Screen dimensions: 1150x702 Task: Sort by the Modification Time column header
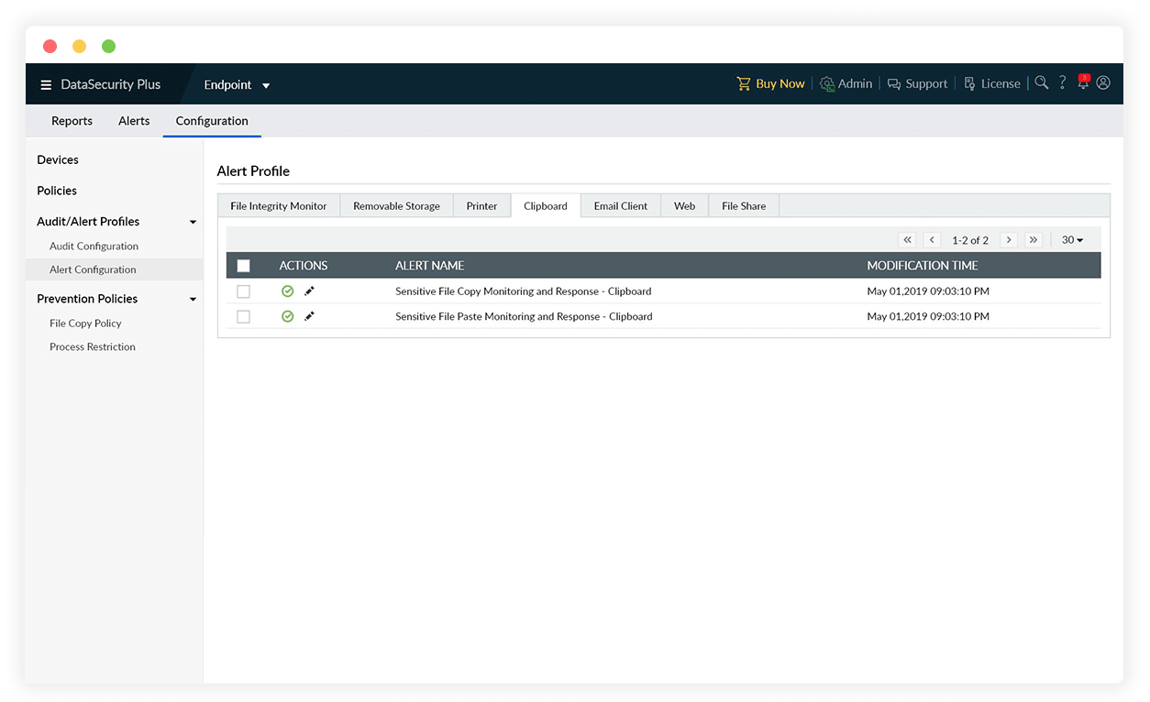point(922,266)
